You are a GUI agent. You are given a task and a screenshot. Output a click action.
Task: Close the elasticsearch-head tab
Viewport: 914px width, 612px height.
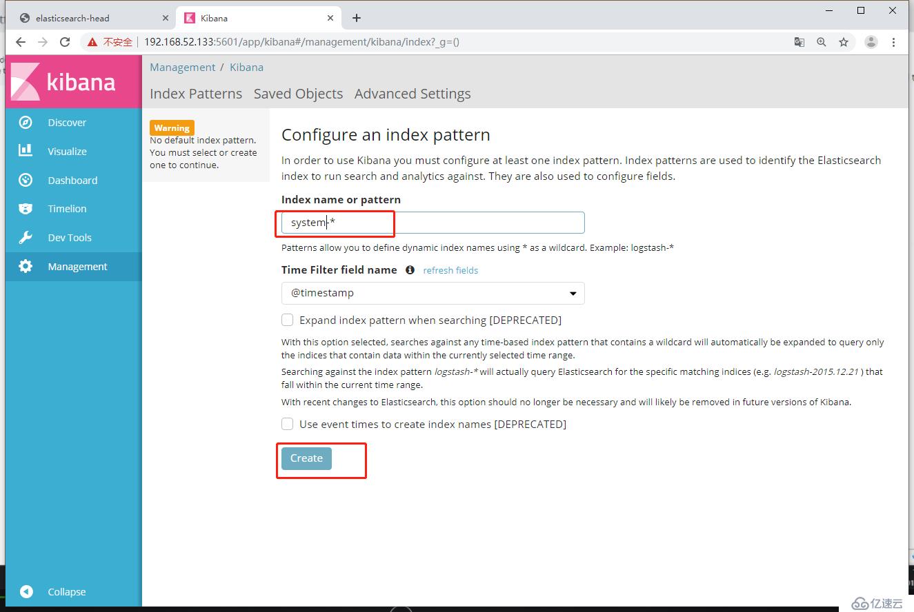pos(166,18)
